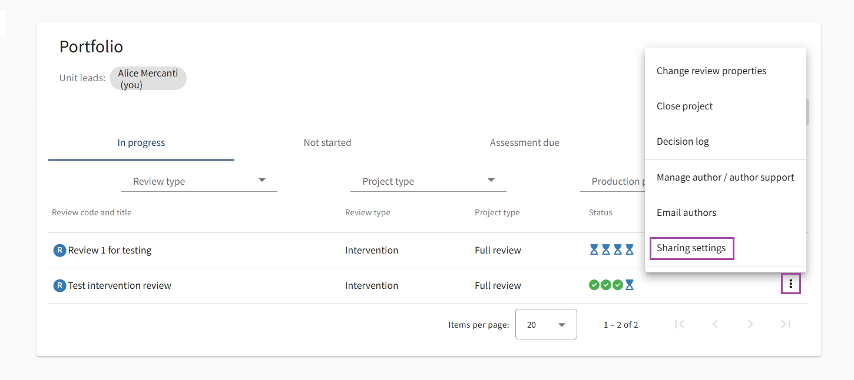Viewport: 854px width, 380px height.
Task: Select the In progress tab
Action: (x=141, y=143)
